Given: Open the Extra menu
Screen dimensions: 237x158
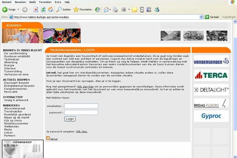Looking at the screenshot, I should (x=58, y=2).
